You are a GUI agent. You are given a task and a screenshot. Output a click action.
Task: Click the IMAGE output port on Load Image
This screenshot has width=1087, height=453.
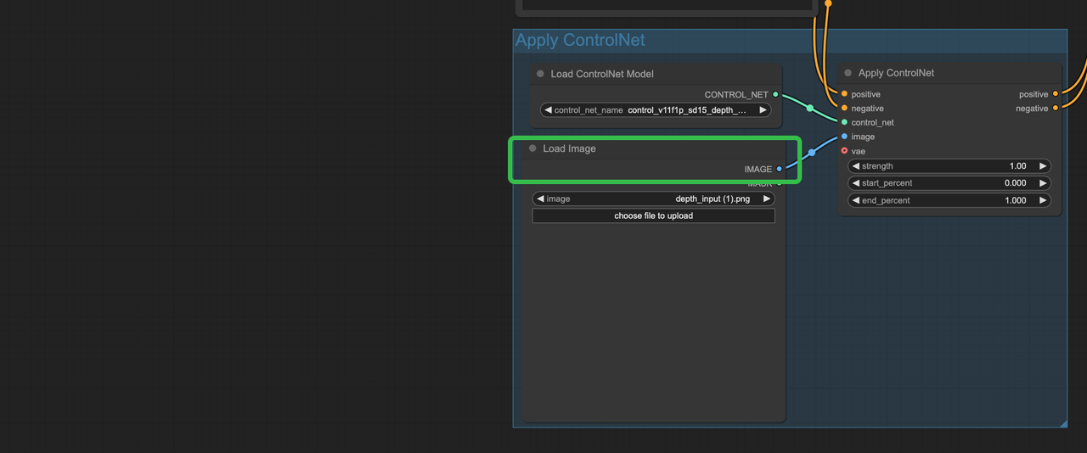coord(779,169)
